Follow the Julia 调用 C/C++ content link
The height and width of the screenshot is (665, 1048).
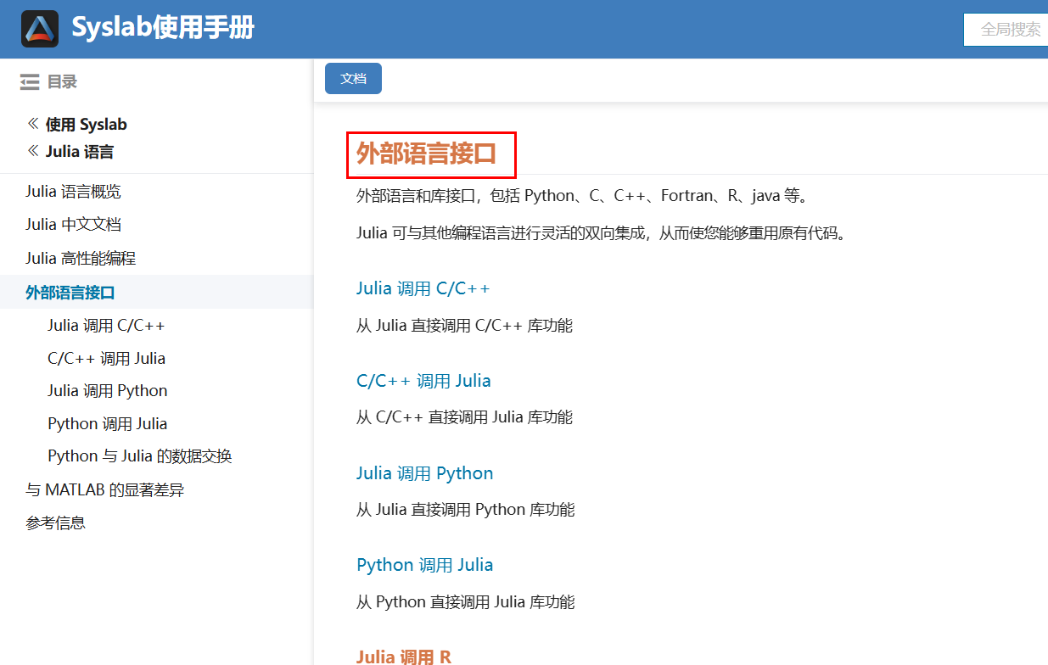click(423, 288)
